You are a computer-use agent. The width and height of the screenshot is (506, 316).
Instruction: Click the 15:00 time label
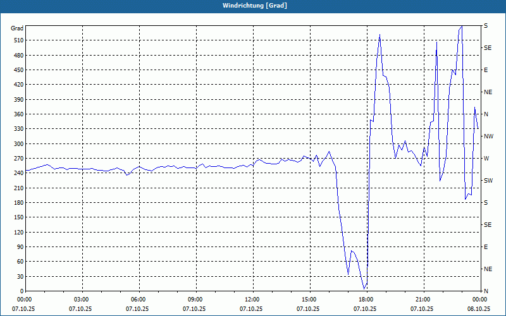tap(310, 299)
